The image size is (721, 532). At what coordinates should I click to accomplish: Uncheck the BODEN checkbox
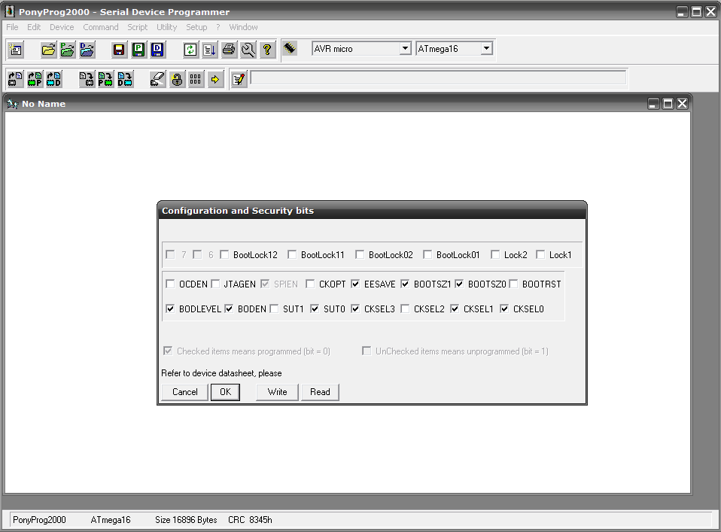tap(229, 309)
